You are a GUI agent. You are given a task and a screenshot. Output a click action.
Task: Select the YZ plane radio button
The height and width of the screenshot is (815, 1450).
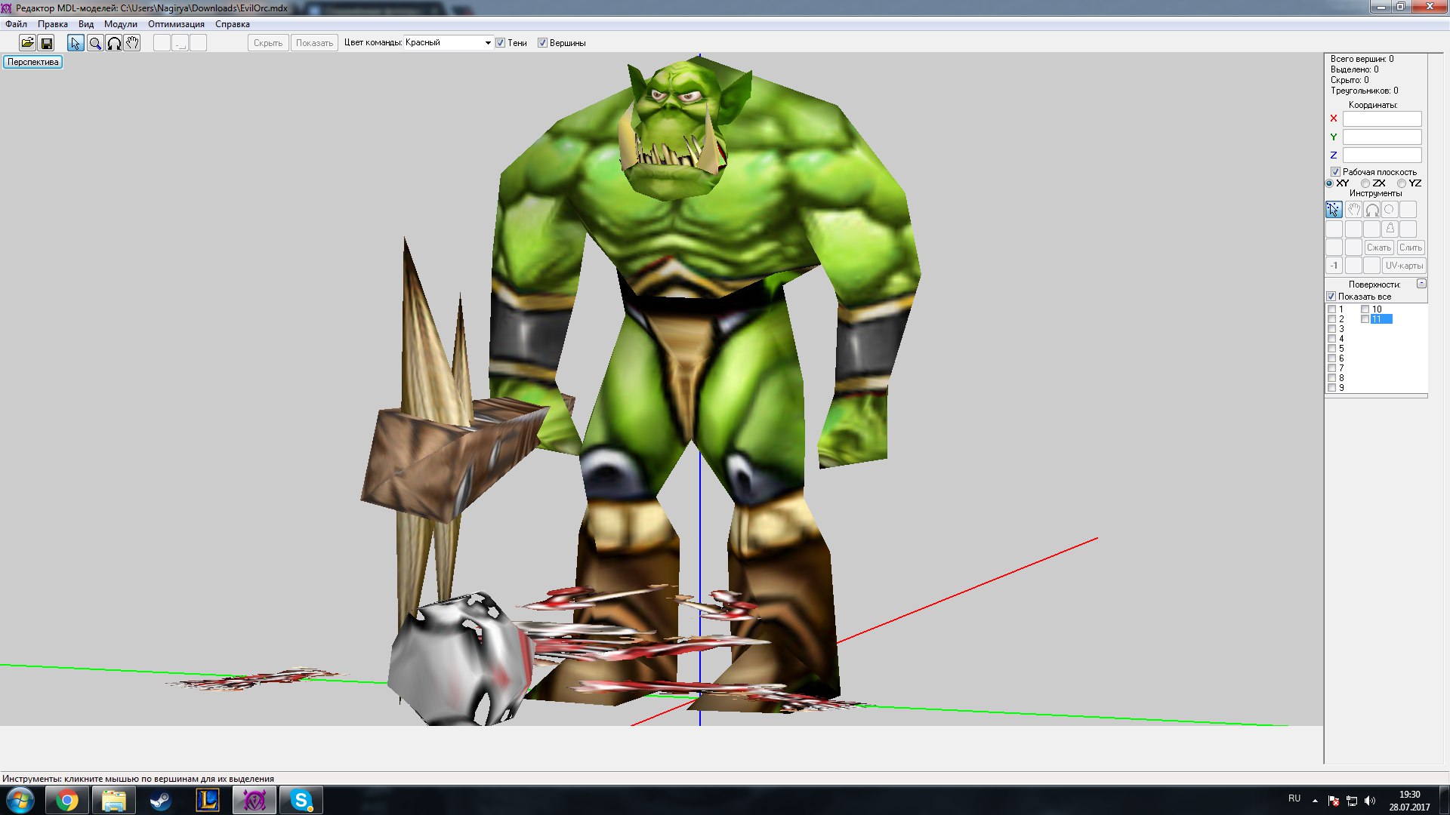point(1402,183)
